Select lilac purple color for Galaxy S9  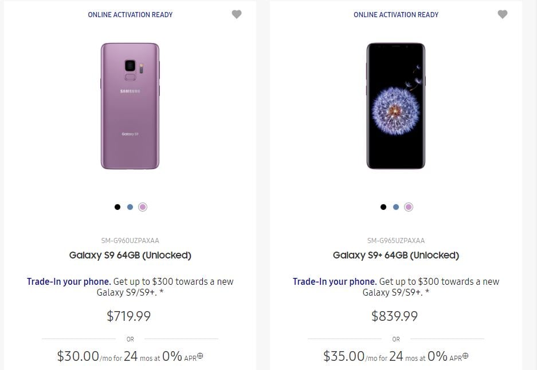pyautogui.click(x=143, y=207)
